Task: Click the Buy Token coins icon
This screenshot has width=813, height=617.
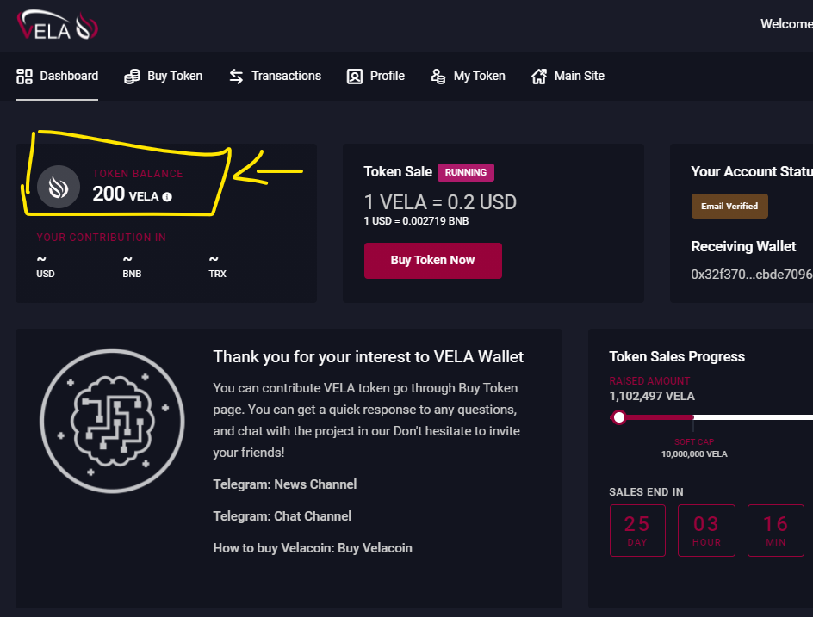Action: click(132, 77)
